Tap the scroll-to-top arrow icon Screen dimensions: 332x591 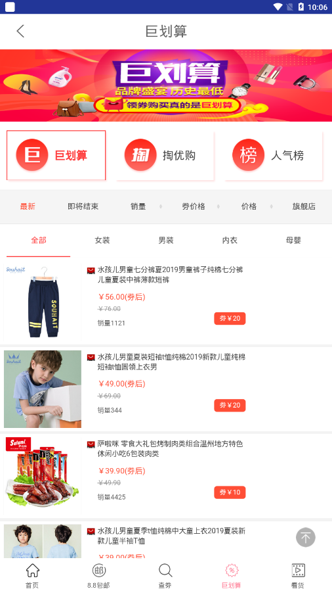point(305,537)
